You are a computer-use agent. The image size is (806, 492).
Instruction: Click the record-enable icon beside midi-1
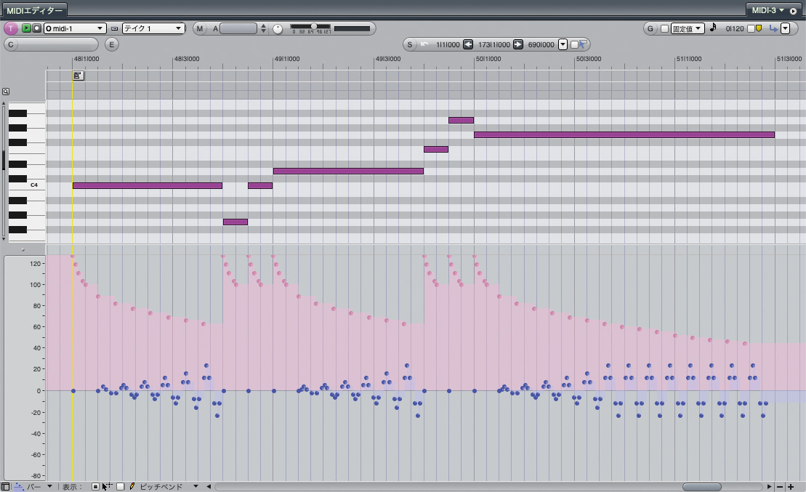[x=36, y=28]
